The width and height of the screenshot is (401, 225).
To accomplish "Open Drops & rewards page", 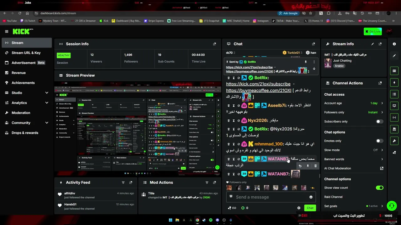I will [x=27, y=133].
